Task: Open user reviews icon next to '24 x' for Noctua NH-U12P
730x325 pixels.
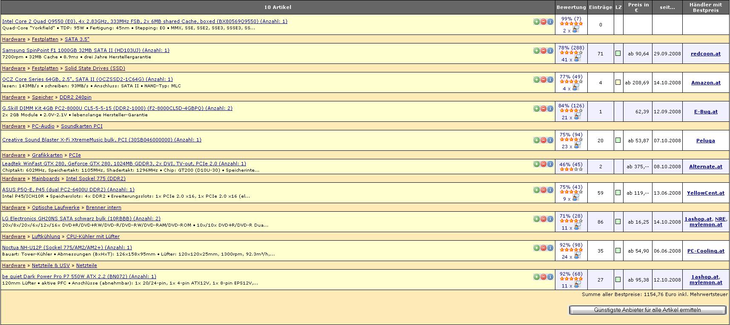Action: point(577,256)
